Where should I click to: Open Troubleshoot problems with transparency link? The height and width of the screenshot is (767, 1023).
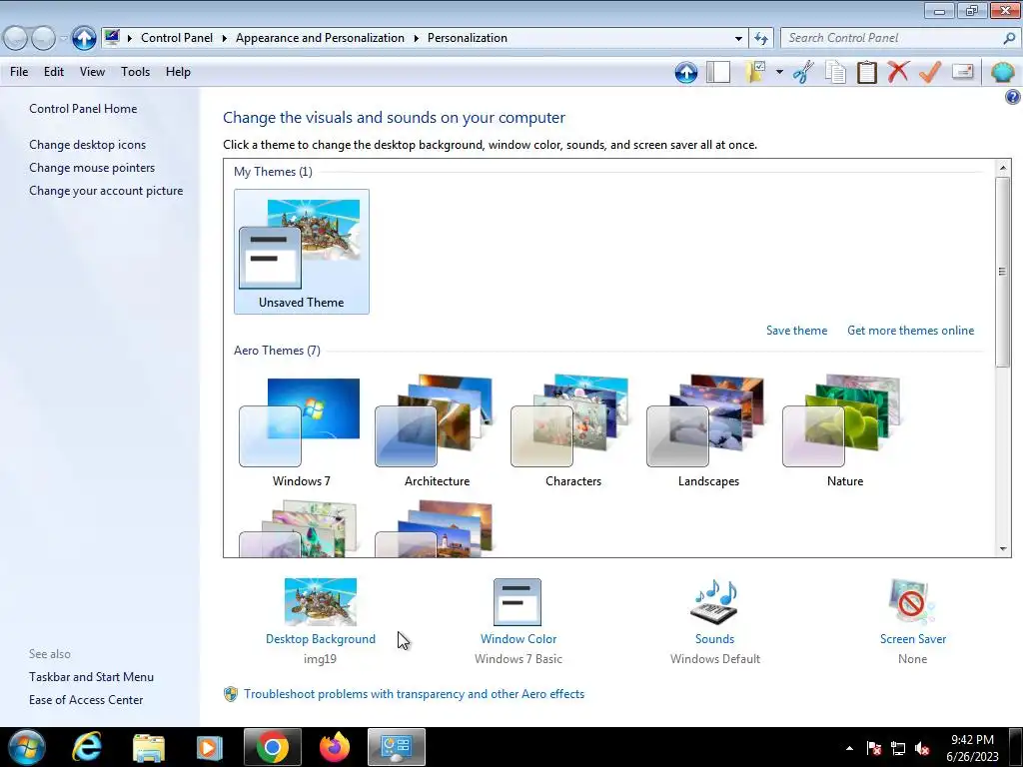414,694
